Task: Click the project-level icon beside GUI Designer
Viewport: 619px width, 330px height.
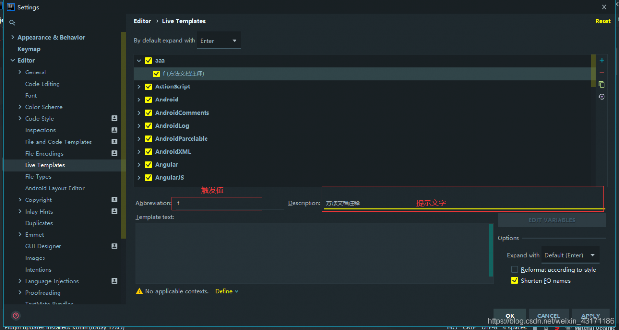Action: (x=114, y=246)
